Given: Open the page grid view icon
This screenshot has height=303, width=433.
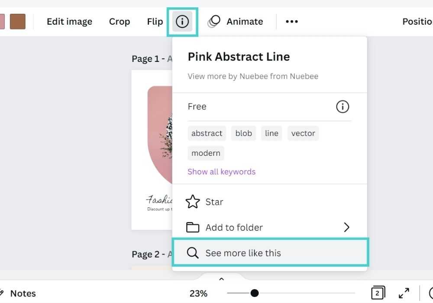Looking at the screenshot, I should tap(378, 293).
